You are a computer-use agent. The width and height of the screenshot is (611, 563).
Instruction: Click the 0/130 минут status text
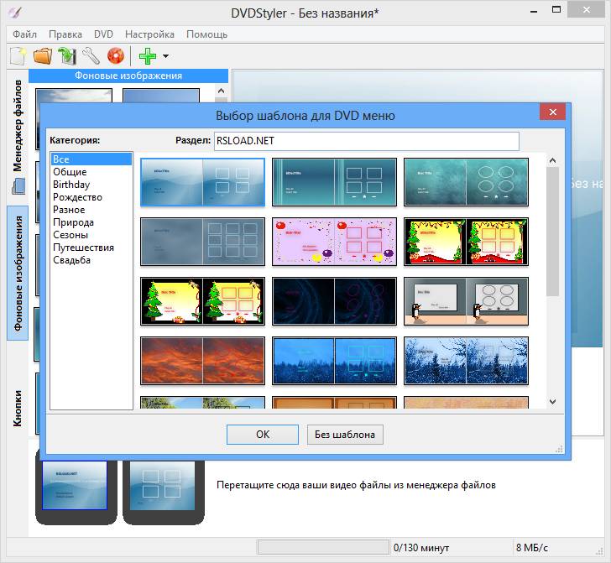click(x=421, y=547)
